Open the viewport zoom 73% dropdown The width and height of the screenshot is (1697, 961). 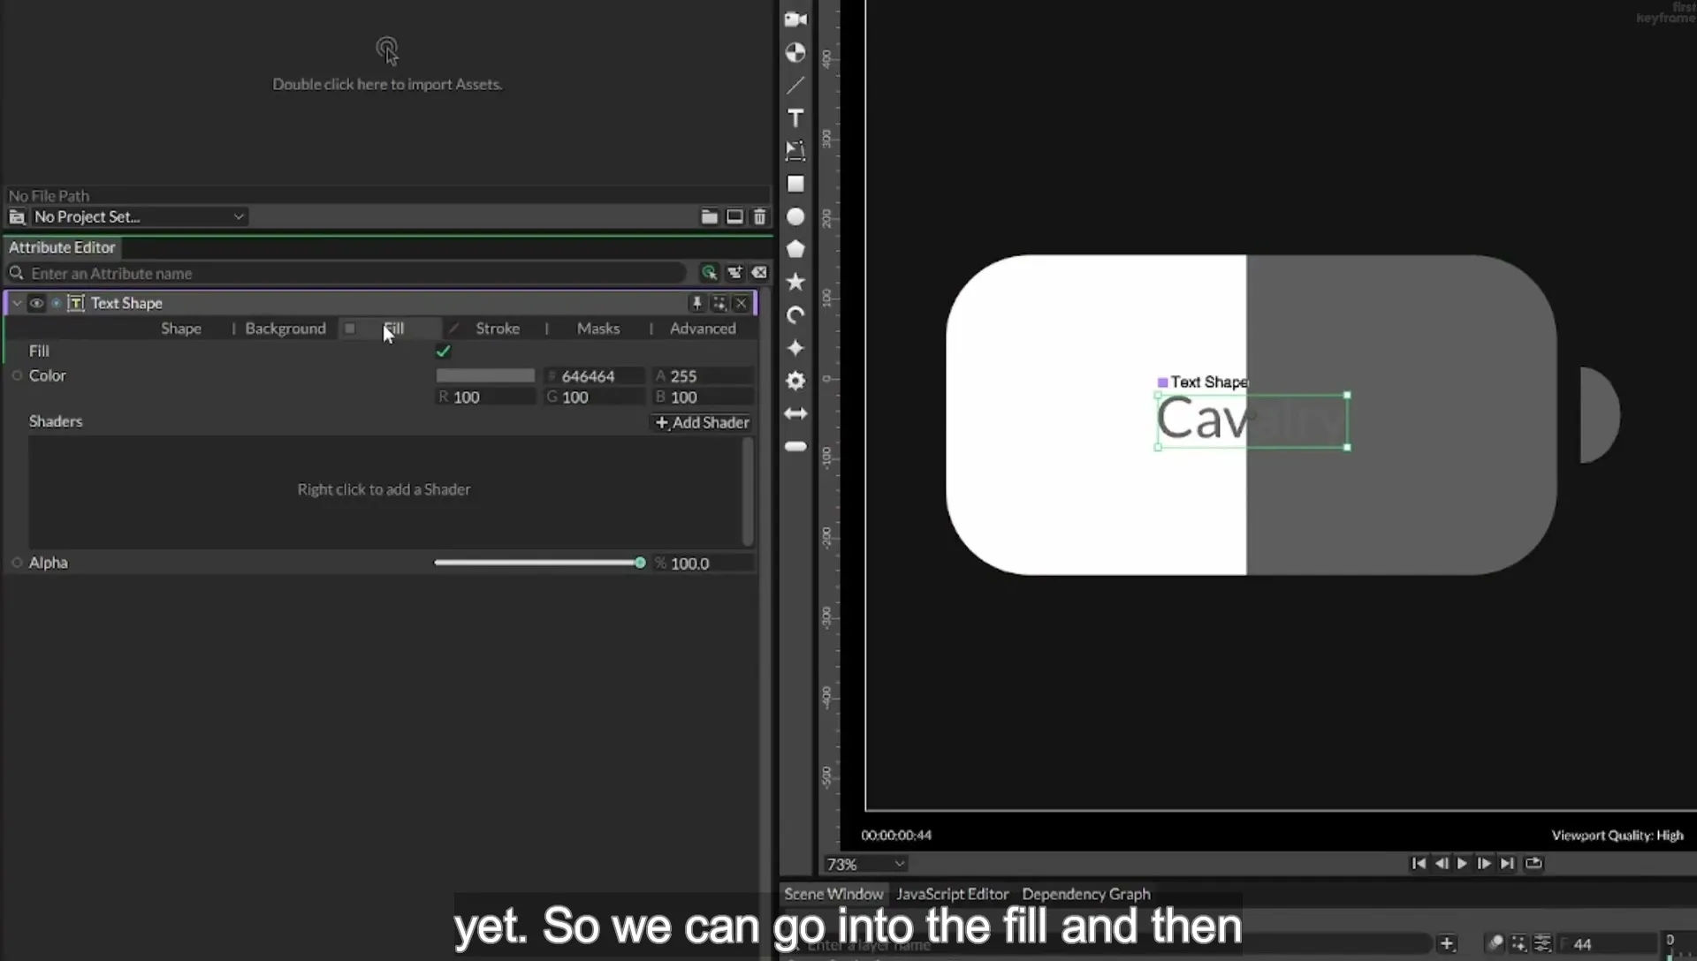[865, 864]
